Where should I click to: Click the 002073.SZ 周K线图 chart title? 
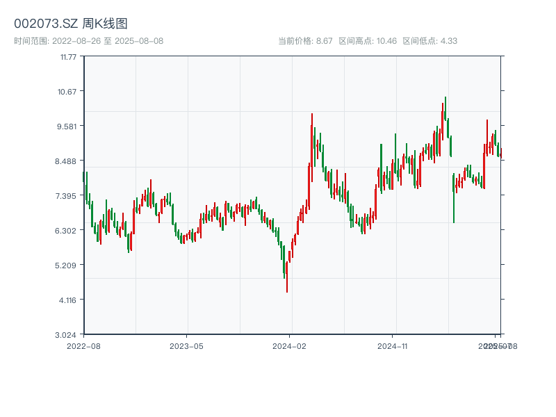tap(71, 24)
